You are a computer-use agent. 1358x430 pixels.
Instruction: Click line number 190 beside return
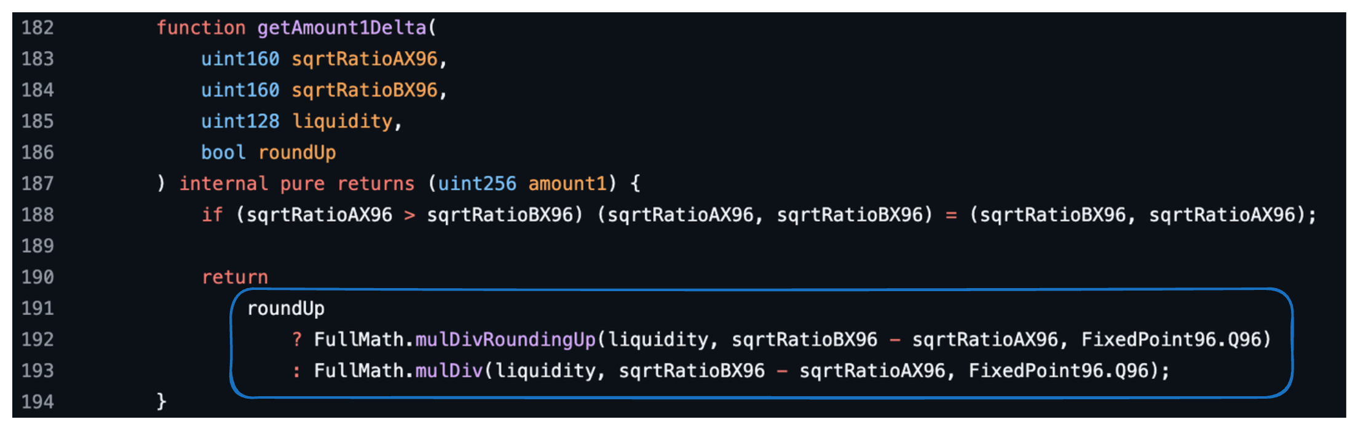tap(38, 277)
